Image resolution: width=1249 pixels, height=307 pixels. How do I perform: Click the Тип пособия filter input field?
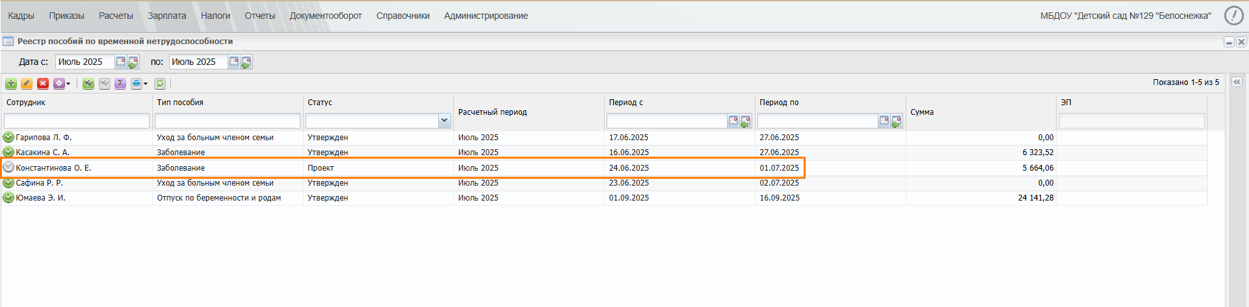pos(228,121)
